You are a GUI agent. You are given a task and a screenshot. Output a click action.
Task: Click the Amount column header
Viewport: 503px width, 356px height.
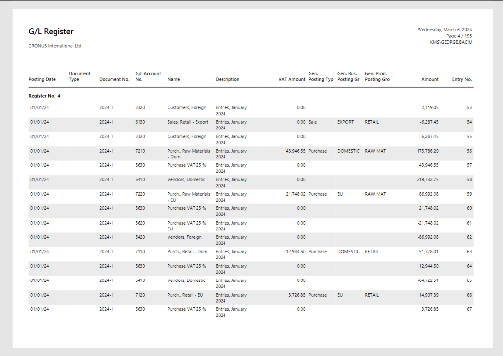[430, 79]
